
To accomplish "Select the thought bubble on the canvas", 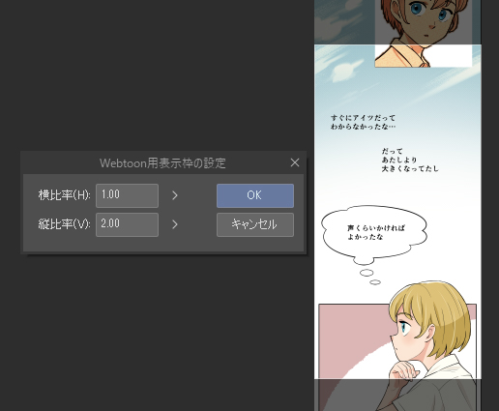I will (x=374, y=234).
